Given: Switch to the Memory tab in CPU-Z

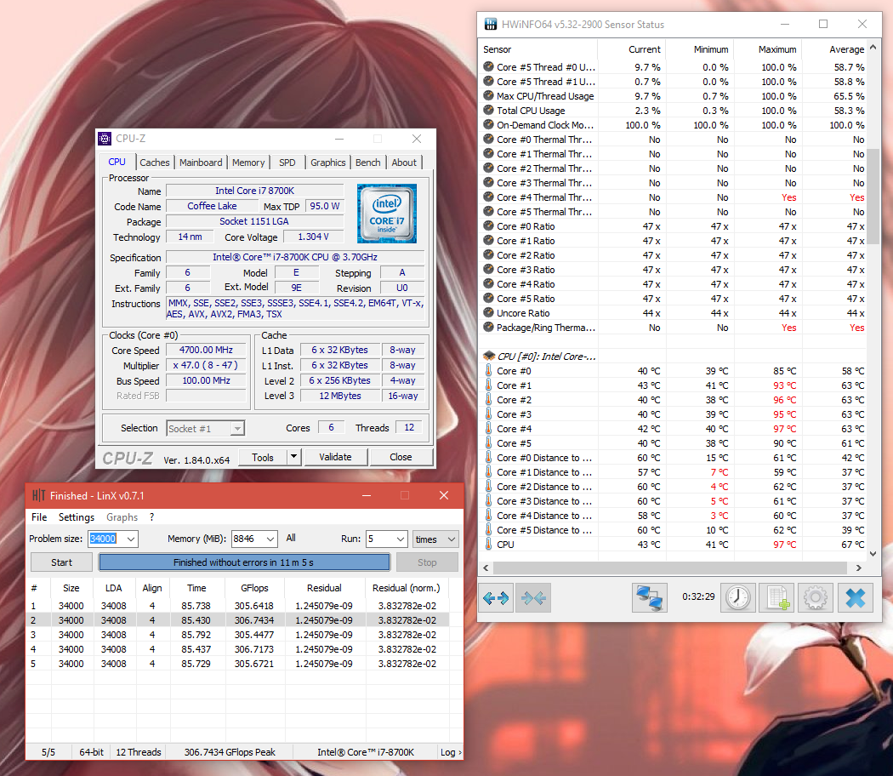Looking at the screenshot, I should pos(248,163).
